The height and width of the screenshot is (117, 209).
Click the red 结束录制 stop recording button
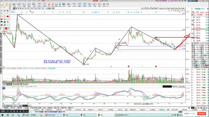point(202,114)
